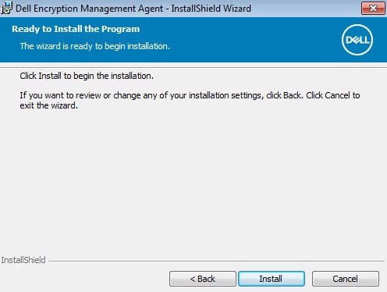The image size is (387, 292).
Task: Click the separator line beside the InstallShield label
Action: (x=216, y=261)
